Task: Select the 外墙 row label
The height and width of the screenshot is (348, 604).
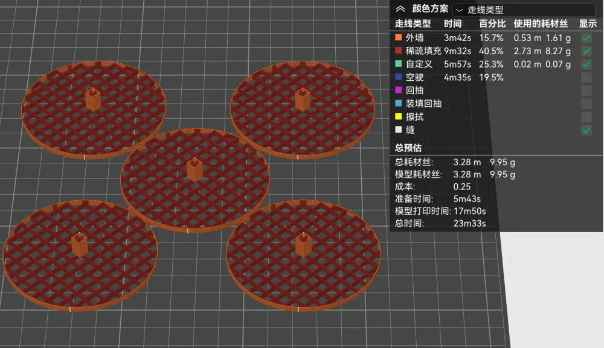Action: click(414, 37)
